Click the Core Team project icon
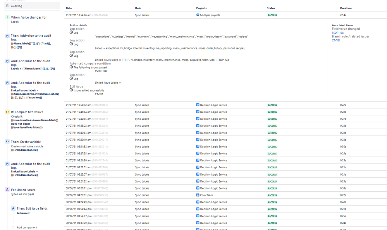The height and width of the screenshot is (230, 387). 198,195
